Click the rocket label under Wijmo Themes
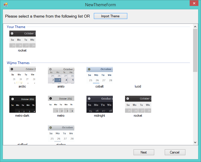 coord(138,116)
